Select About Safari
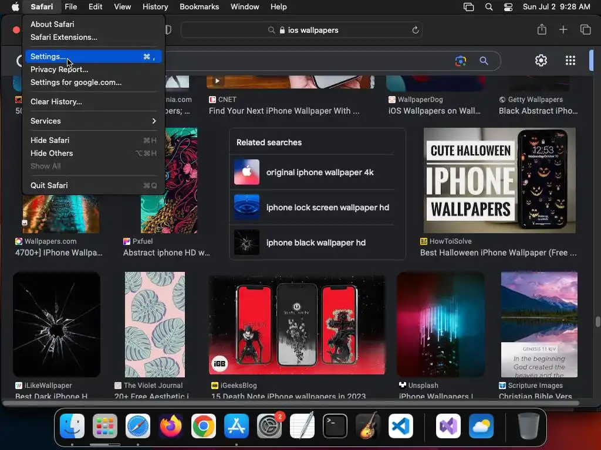Image resolution: width=601 pixels, height=450 pixels. click(93, 24)
